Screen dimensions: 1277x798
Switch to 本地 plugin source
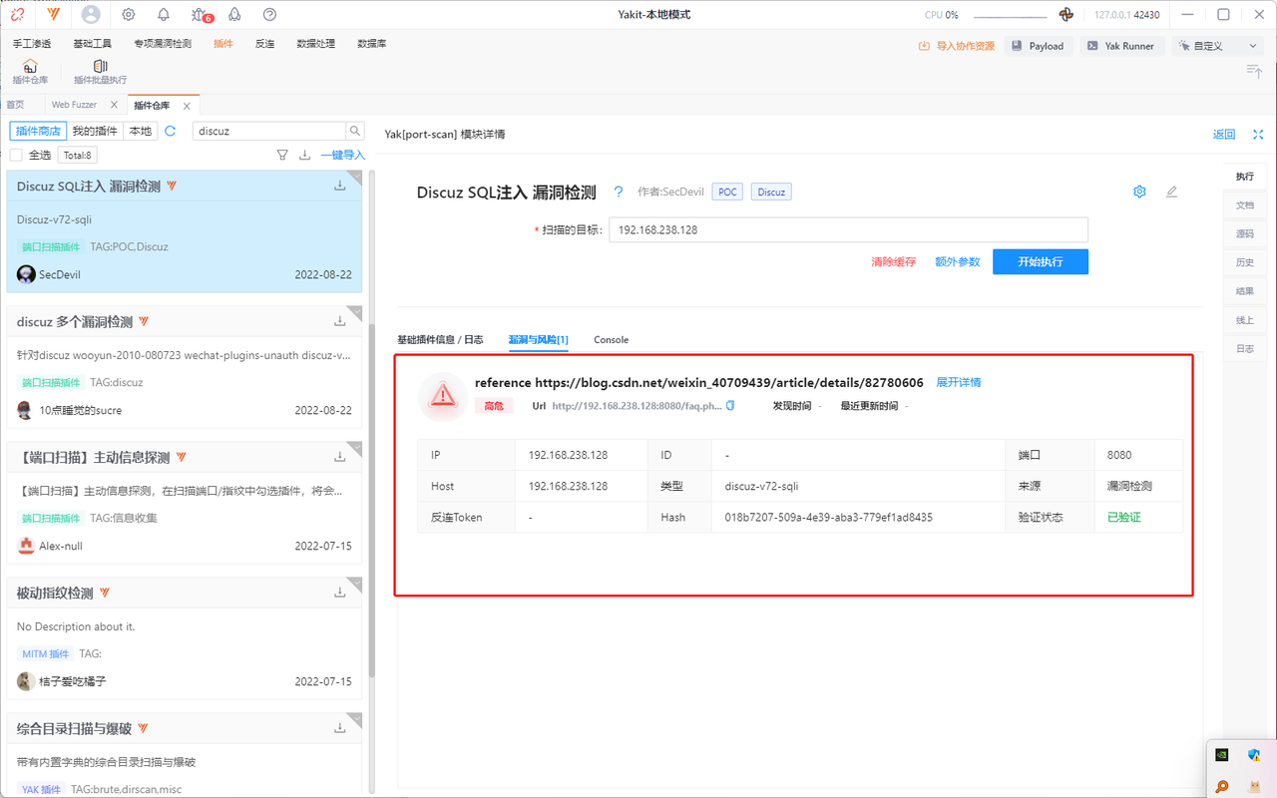pyautogui.click(x=141, y=131)
